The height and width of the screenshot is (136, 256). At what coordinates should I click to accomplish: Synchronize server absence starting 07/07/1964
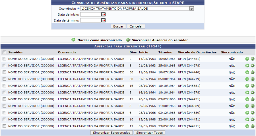[x=253, y=79]
